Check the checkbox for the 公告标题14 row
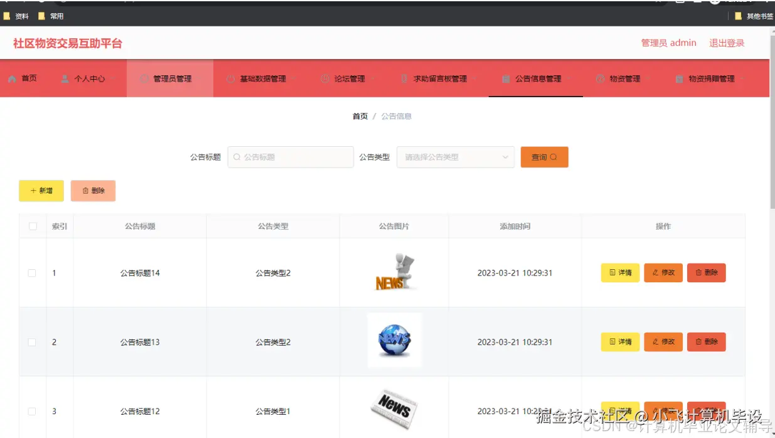The width and height of the screenshot is (775, 438). coord(32,273)
